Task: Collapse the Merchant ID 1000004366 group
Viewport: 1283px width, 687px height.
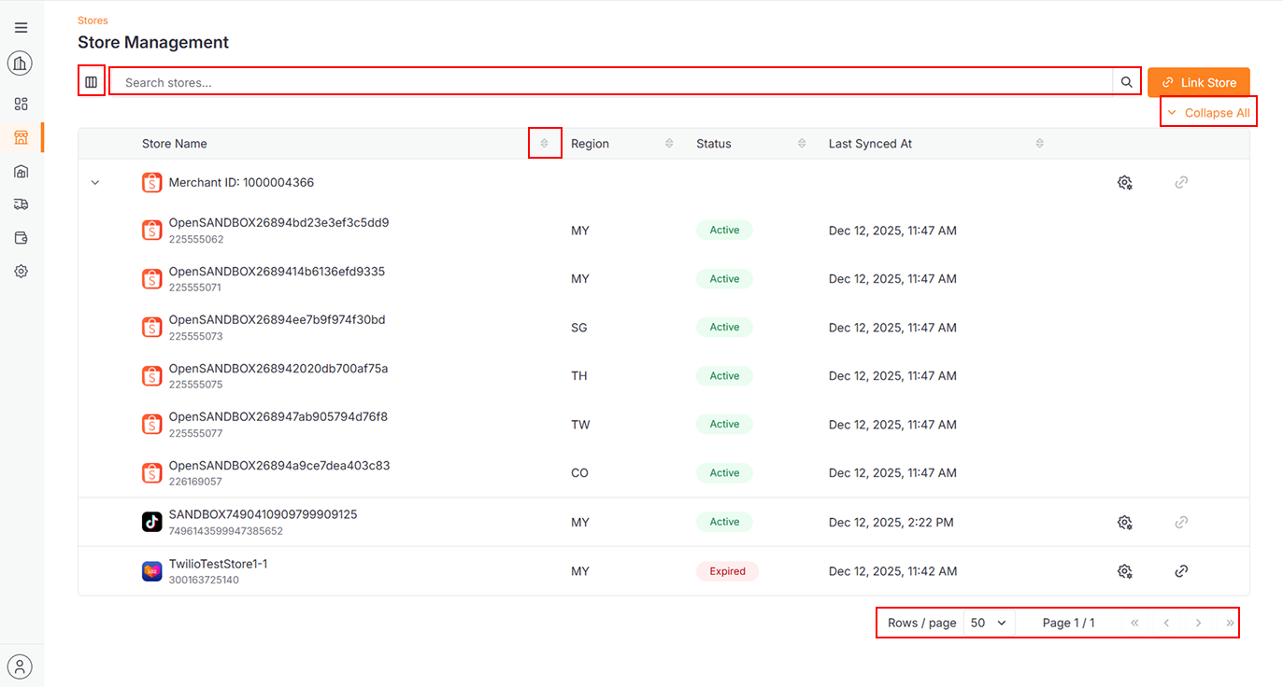Action: point(95,183)
